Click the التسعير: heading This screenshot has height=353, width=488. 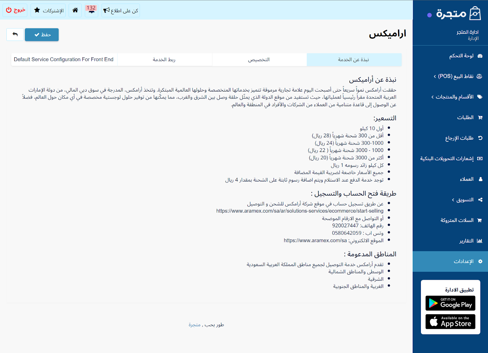pyautogui.click(x=385, y=118)
